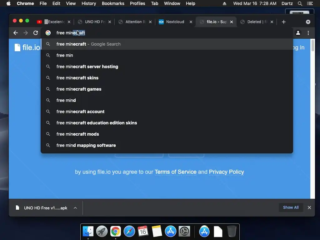The height and width of the screenshot is (240, 320).
Task: Close the Excelente YouTube tab
Action: 69,22
